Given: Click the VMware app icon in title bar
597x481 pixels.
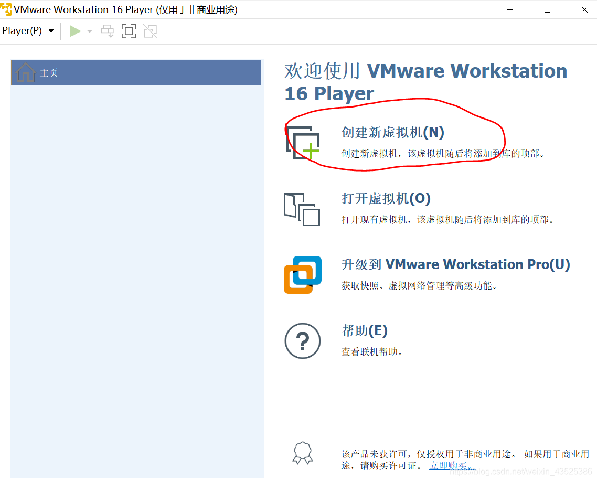Looking at the screenshot, I should tap(6, 9).
